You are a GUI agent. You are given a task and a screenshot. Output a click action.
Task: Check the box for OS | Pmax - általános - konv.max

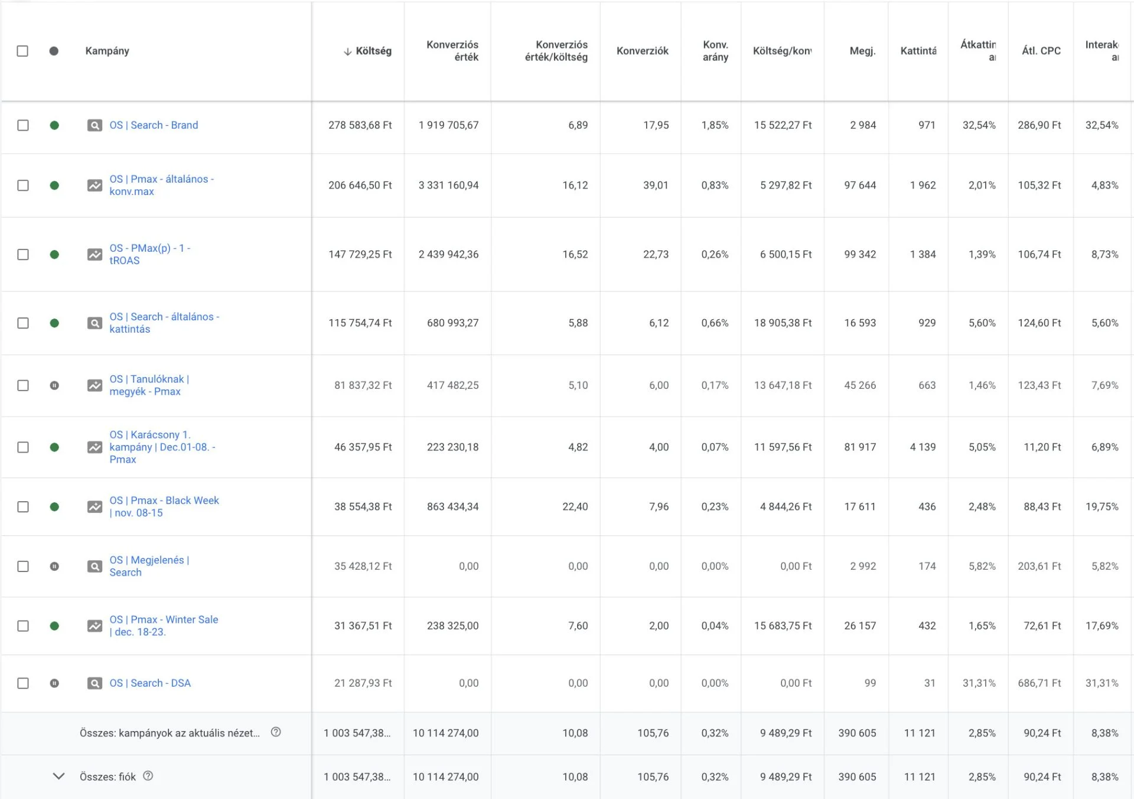(23, 186)
